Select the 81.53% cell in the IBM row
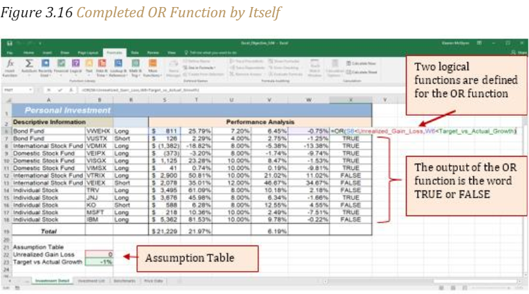The height and width of the screenshot is (294, 529). coord(197,220)
